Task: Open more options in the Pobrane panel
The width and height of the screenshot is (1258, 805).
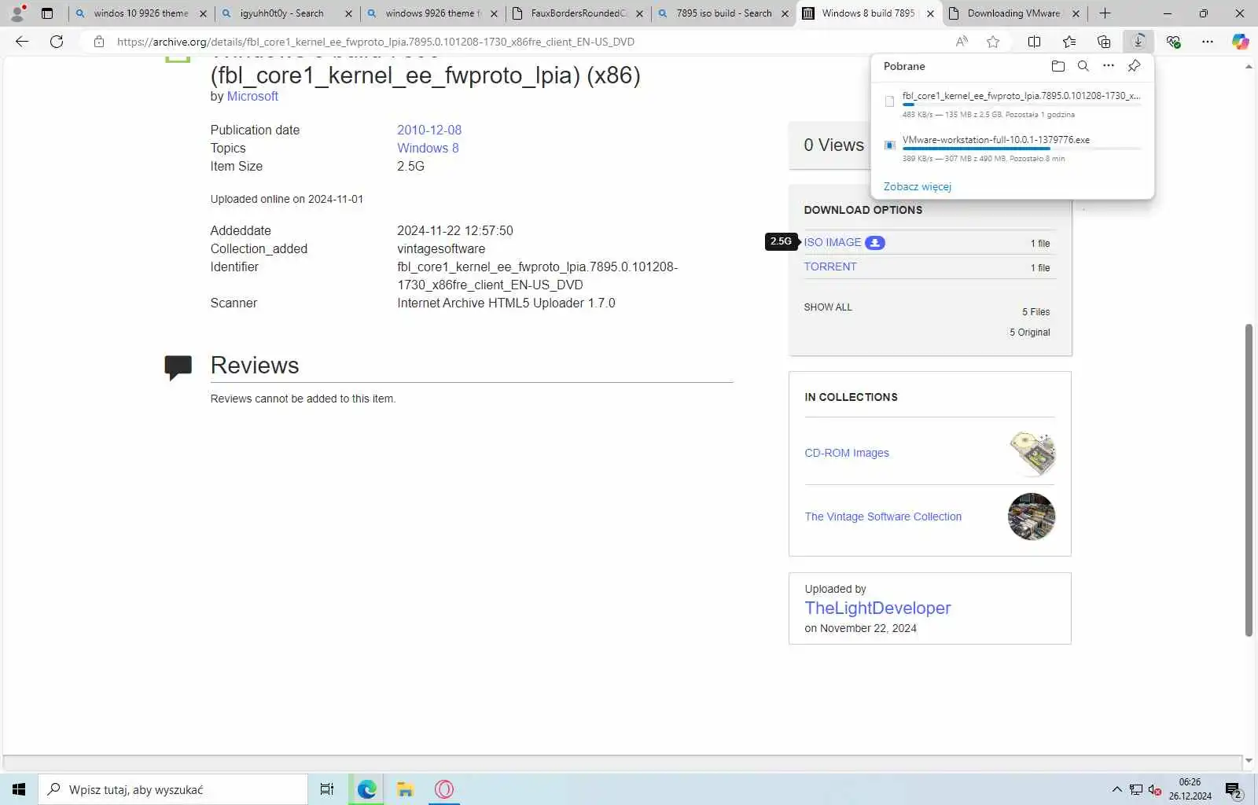Action: tap(1109, 66)
